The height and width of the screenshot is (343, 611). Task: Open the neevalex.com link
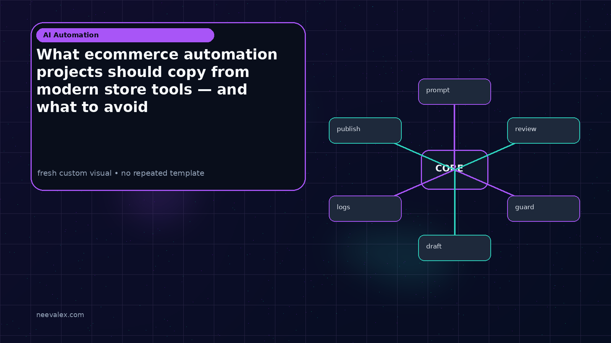pos(60,315)
